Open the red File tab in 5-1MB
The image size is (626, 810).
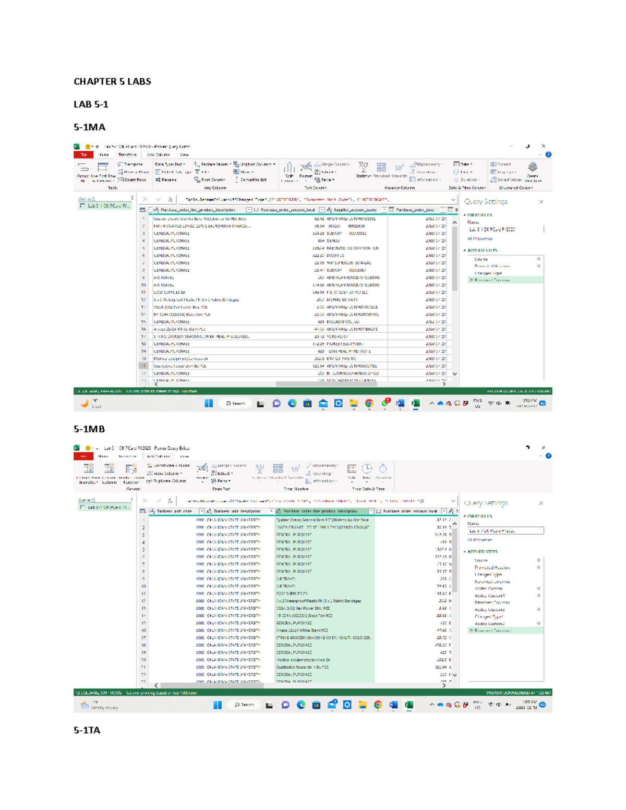tap(83, 456)
